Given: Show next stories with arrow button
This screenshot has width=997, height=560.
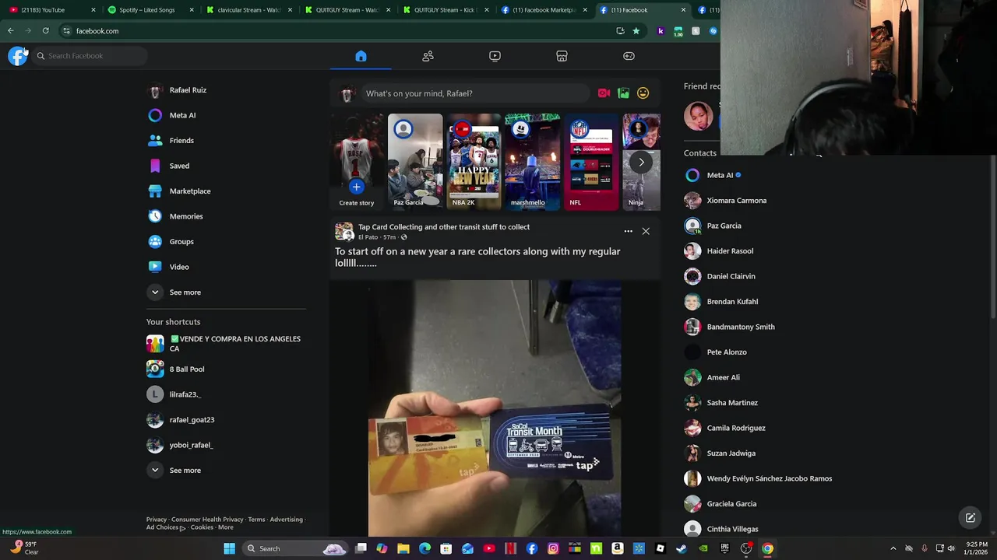Looking at the screenshot, I should (x=641, y=162).
